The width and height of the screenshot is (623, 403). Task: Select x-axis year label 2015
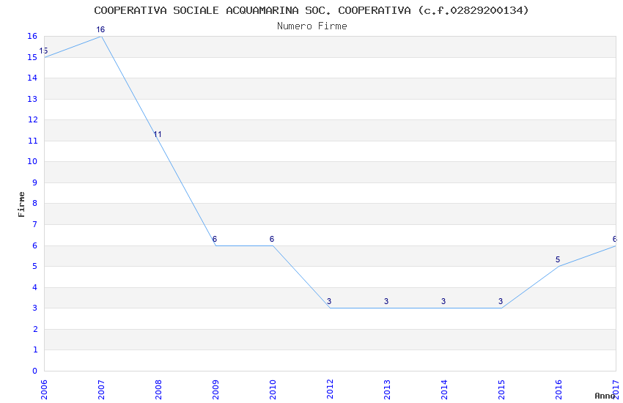tap(501, 390)
